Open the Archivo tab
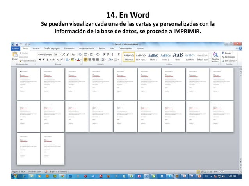The height and width of the screenshot is (186, 249). coord(15,49)
